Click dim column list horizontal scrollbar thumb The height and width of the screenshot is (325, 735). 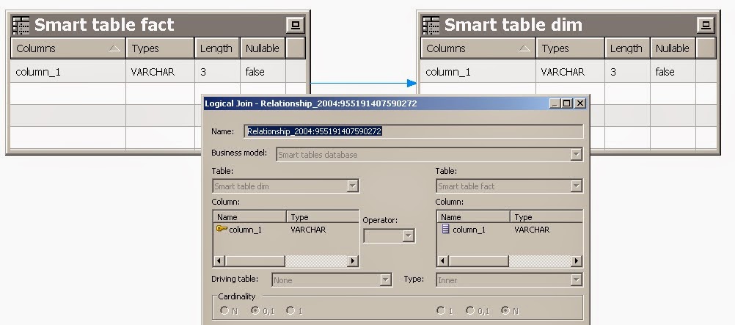tap(255, 261)
